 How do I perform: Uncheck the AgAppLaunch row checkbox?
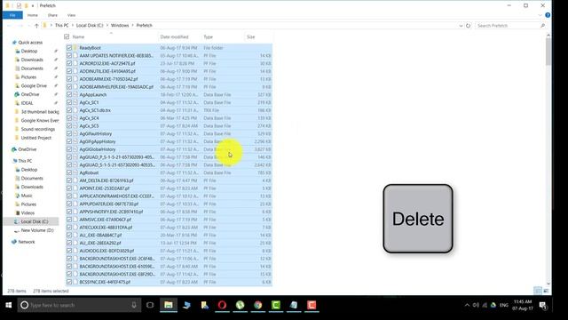tap(69, 95)
